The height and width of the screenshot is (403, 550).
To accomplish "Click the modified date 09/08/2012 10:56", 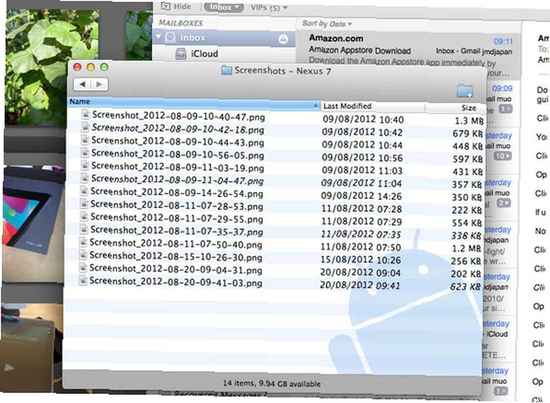I will [x=362, y=158].
